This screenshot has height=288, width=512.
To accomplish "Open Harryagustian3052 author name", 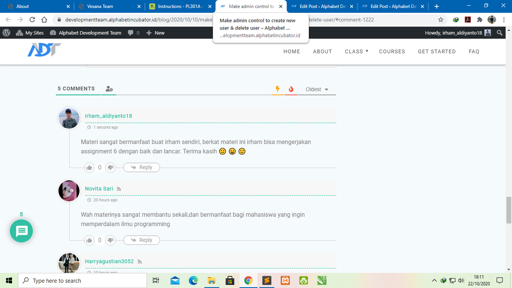I will point(109,262).
